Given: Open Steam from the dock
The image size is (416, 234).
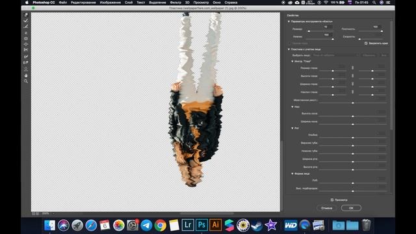Looking at the screenshot, I should pyautogui.click(x=257, y=226).
